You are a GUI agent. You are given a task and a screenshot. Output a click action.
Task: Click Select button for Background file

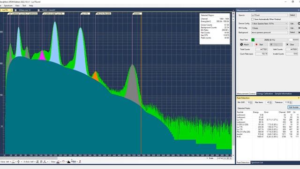(x=292, y=32)
